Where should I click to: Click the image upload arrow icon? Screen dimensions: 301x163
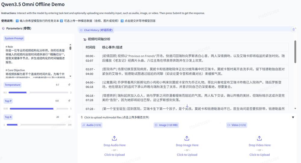[187, 138]
